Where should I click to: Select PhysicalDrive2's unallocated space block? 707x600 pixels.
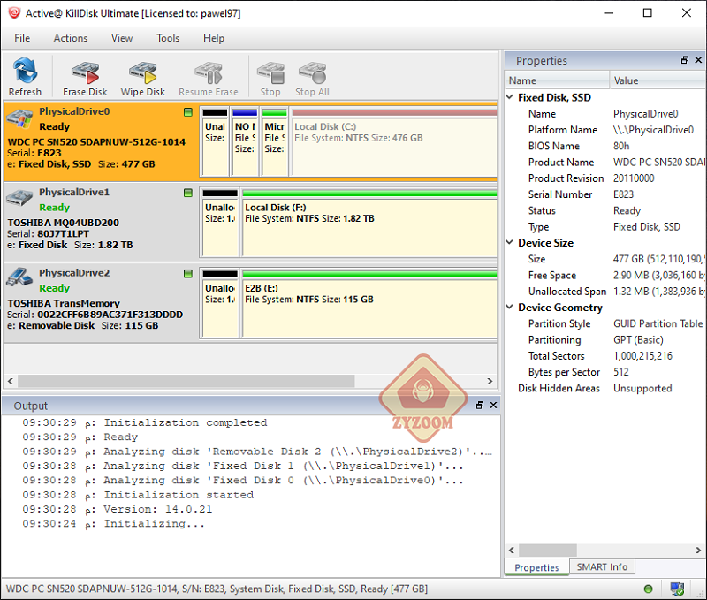click(220, 303)
